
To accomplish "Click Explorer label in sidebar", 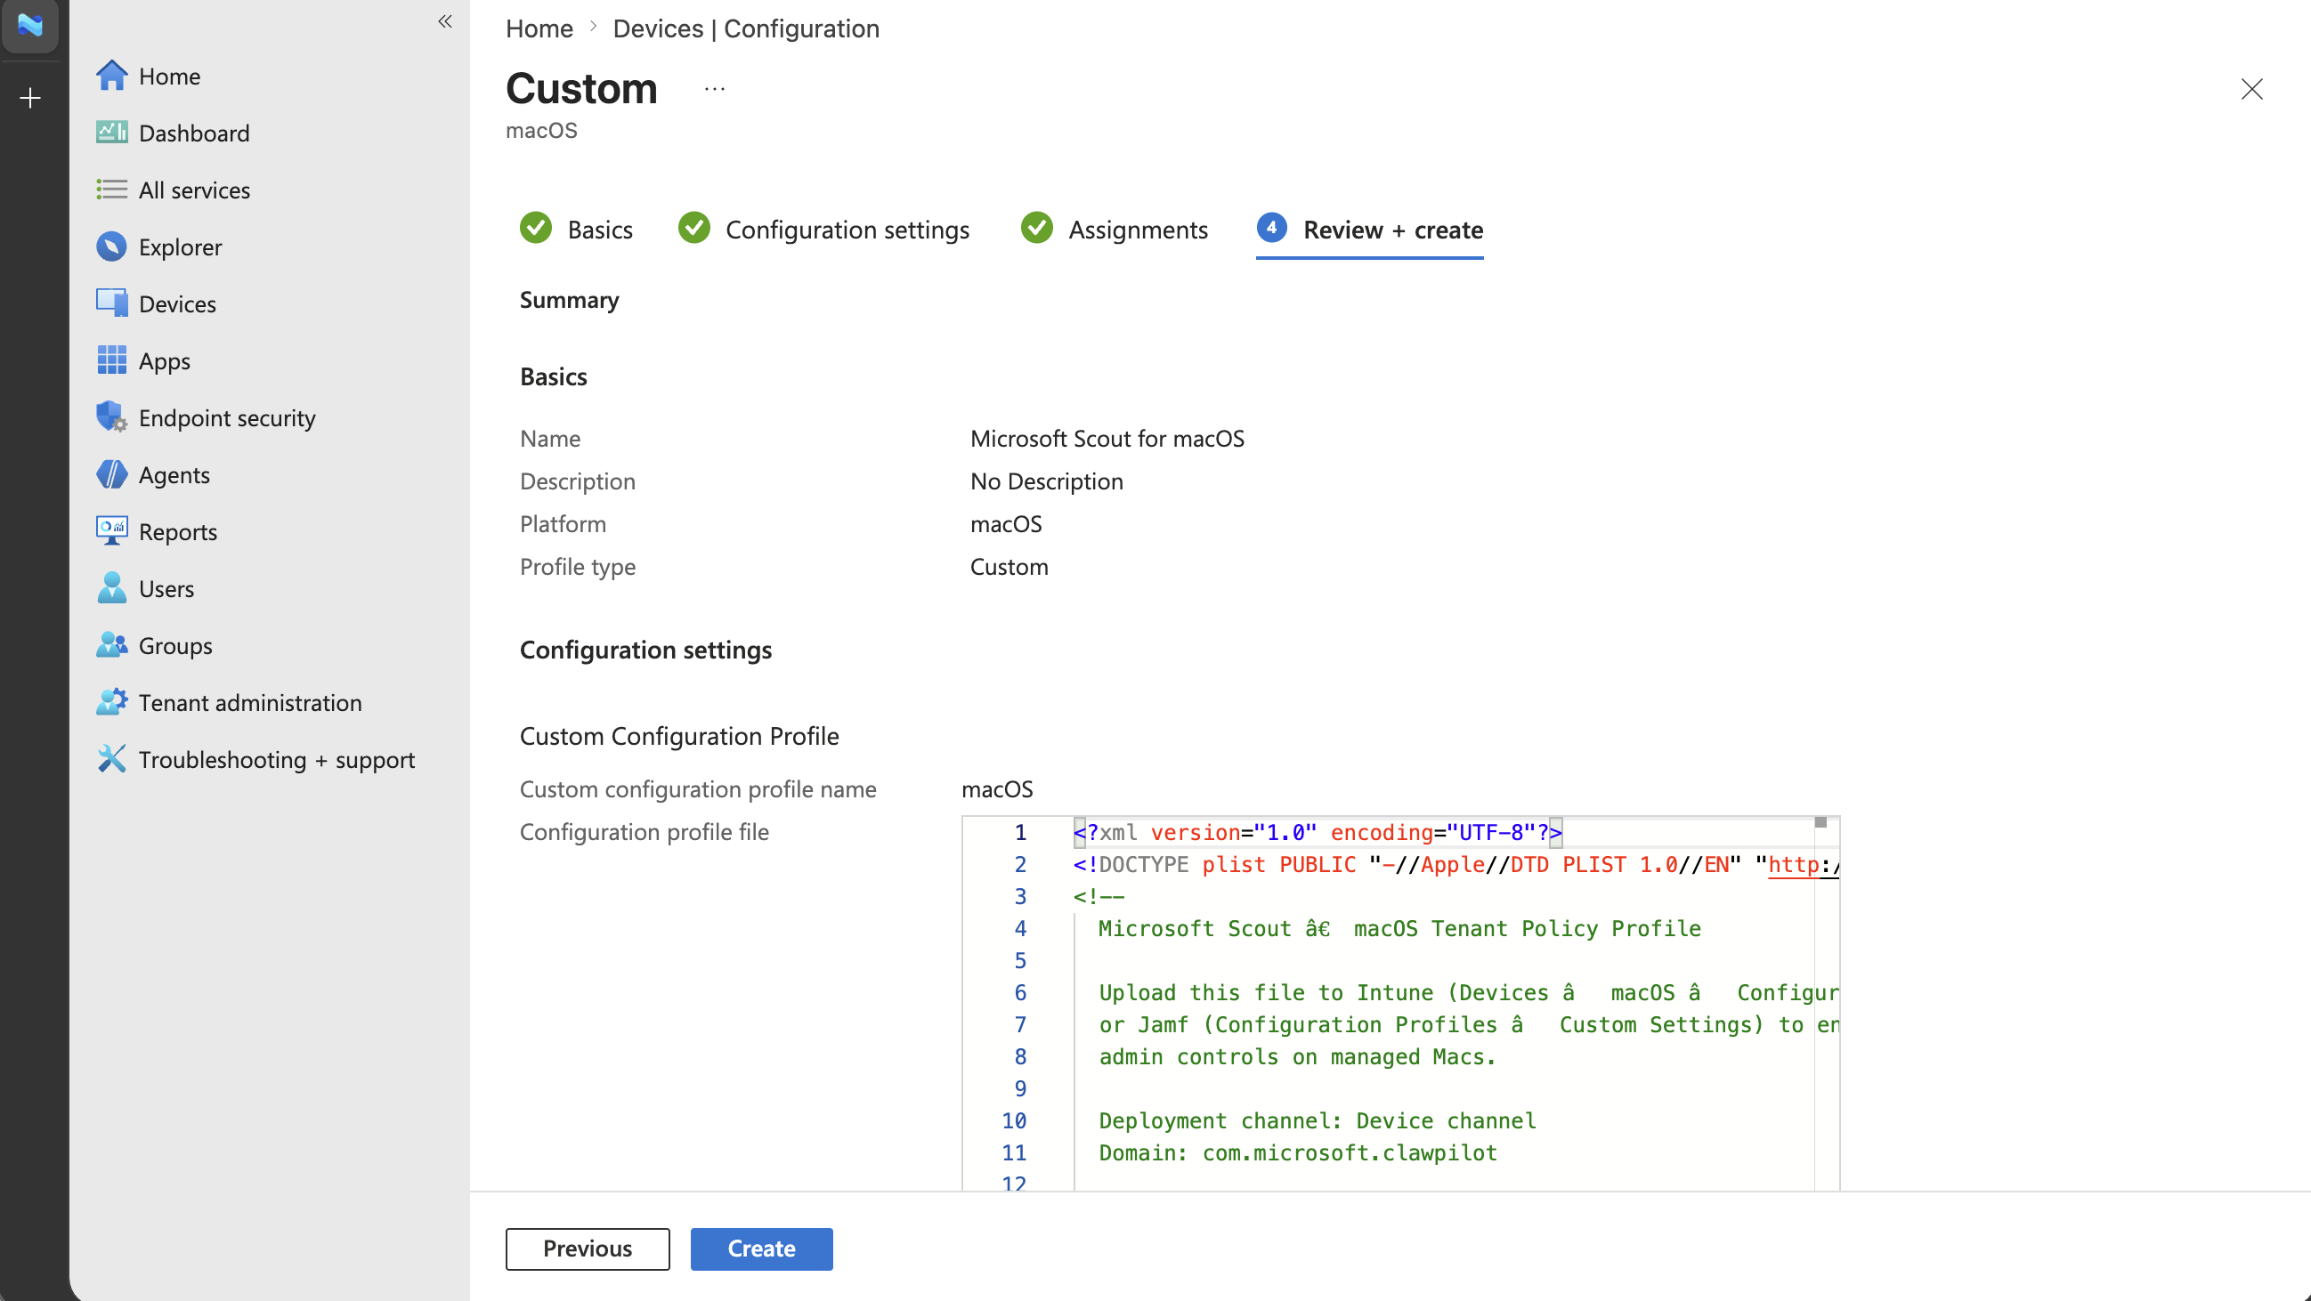I will coord(180,246).
